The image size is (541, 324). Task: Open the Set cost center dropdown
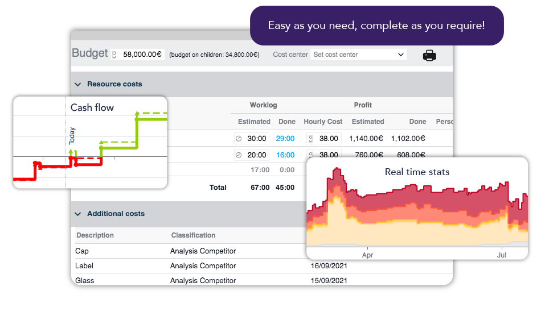click(x=359, y=55)
